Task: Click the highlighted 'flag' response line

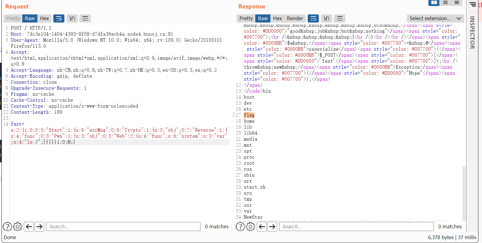Action: [x=249, y=115]
